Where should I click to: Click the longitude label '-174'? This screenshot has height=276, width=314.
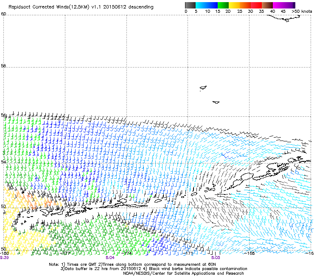(126, 253)
